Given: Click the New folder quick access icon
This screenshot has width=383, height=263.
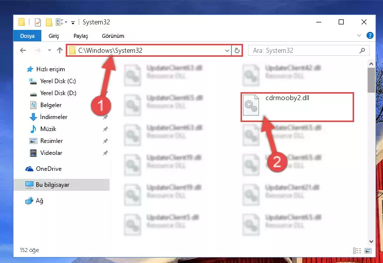Looking at the screenshot, I should pyautogui.click(x=49, y=22).
